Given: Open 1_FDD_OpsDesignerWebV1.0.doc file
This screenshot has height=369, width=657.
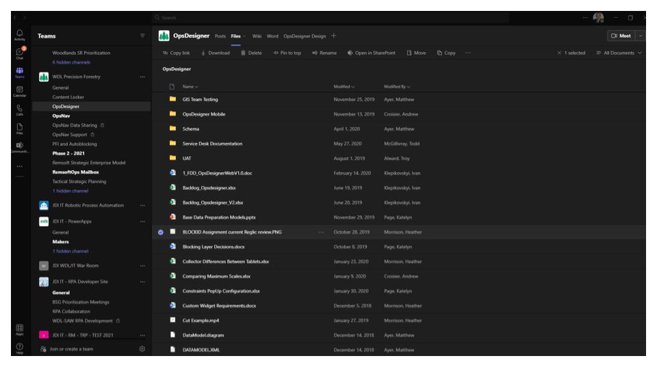Looking at the screenshot, I should coord(218,173).
